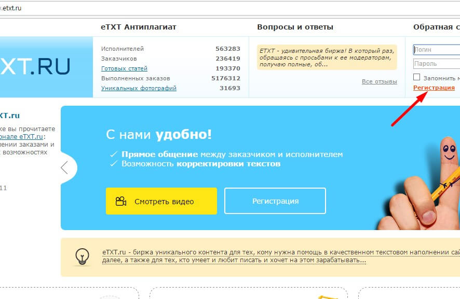This screenshot has width=460, height=299.
Task: Click the 'Готовых статей' count 193370
Action: [228, 68]
